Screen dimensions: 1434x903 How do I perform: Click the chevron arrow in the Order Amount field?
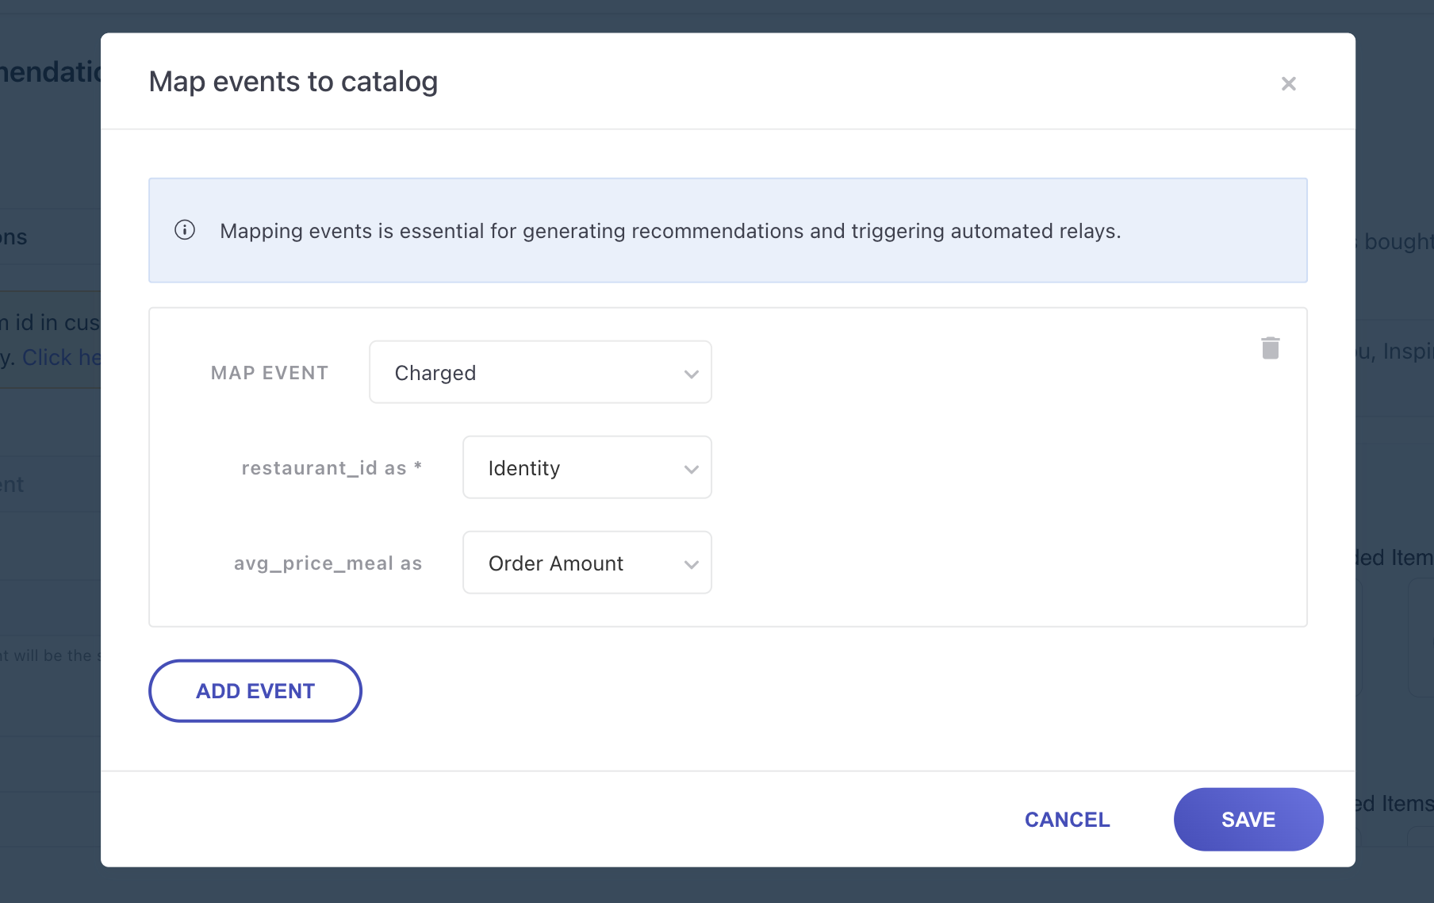pos(691,564)
